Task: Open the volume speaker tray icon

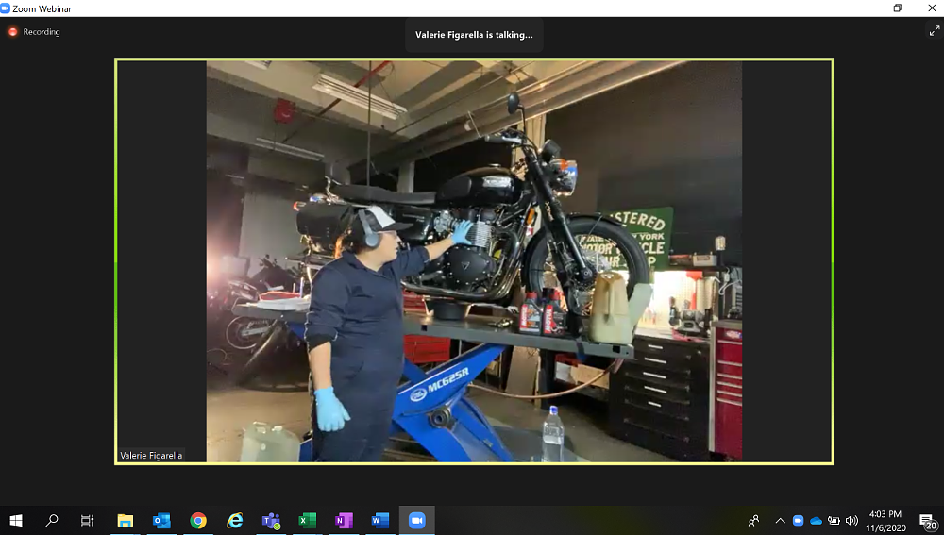Action: tap(851, 521)
